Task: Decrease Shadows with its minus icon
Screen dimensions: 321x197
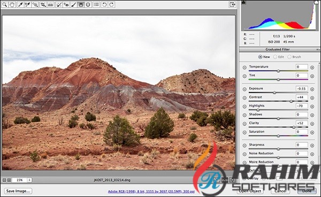Action: pos(244,115)
